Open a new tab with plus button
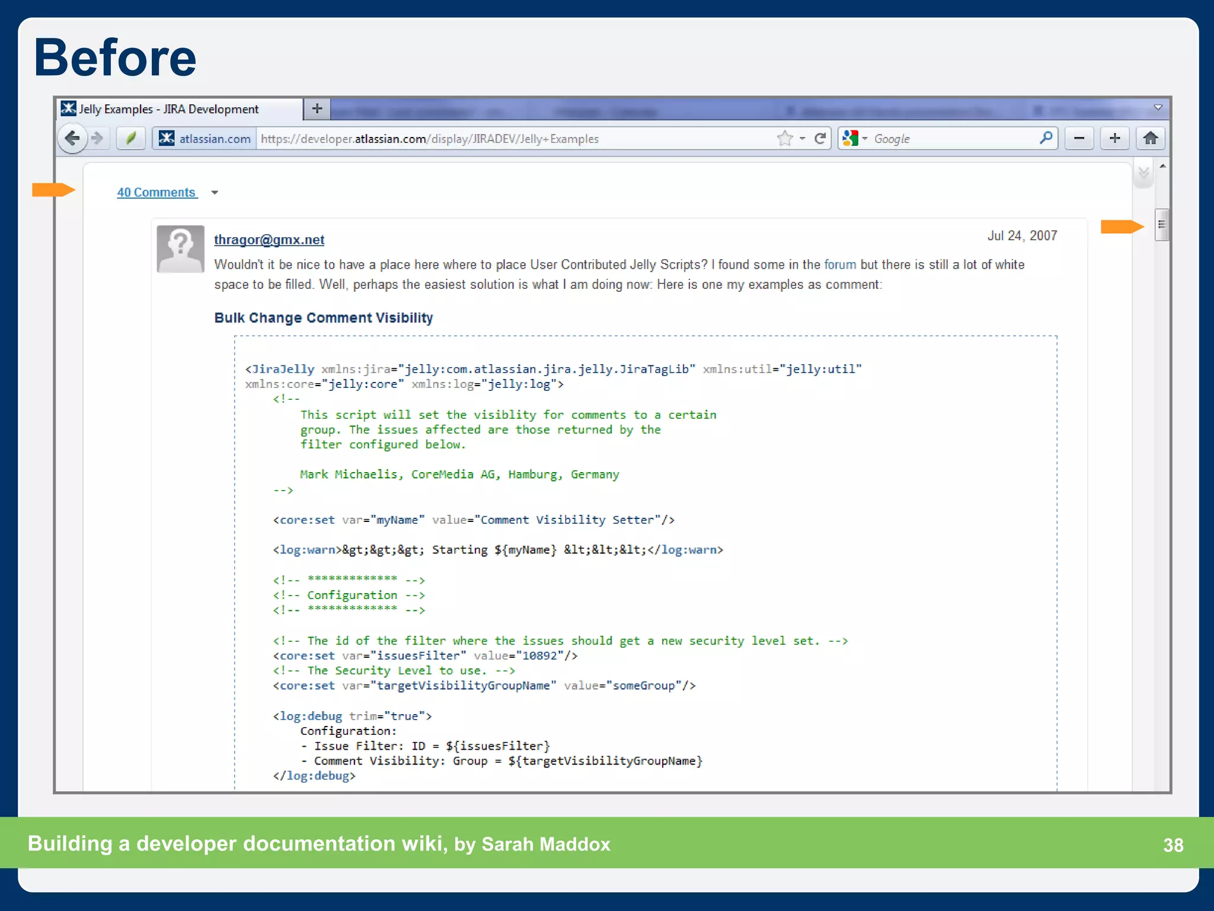The image size is (1214, 911). (x=317, y=109)
